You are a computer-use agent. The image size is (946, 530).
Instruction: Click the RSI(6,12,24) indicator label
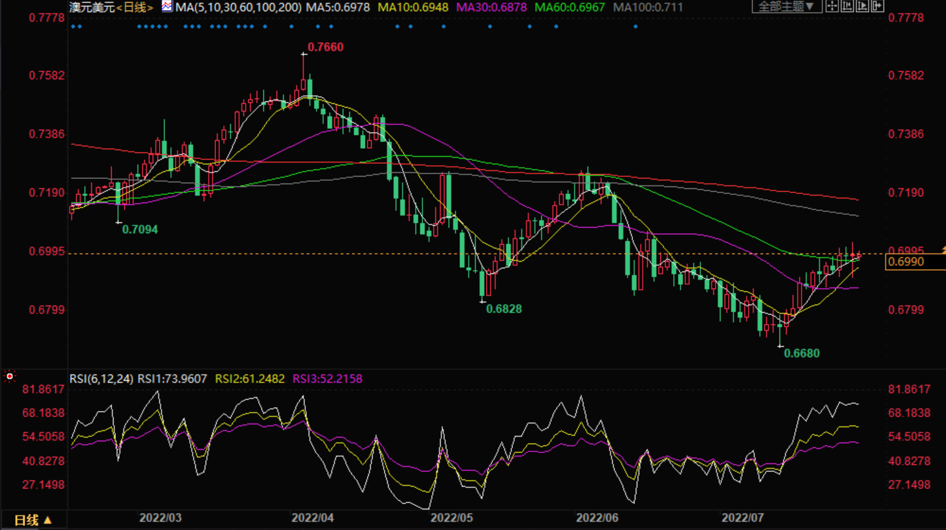(101, 379)
